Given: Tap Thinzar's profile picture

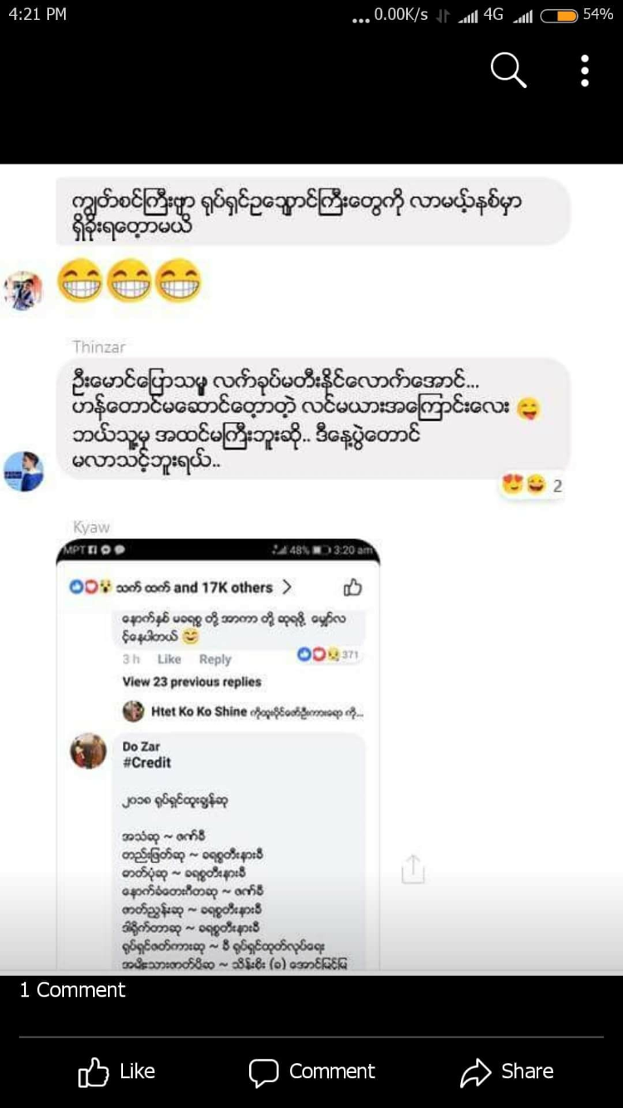Looking at the screenshot, I should pos(23,471).
